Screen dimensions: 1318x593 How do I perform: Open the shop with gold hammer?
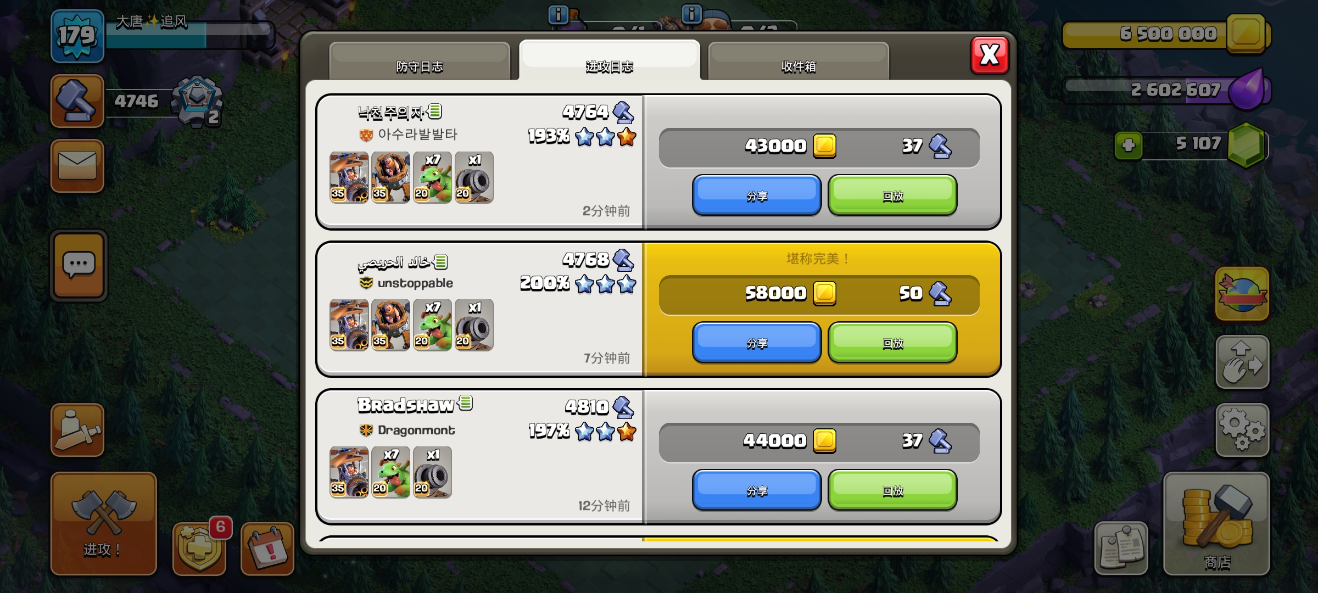[1216, 523]
